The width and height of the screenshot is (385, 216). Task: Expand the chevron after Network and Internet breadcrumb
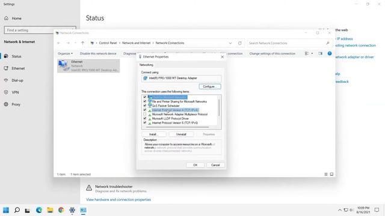(x=153, y=43)
